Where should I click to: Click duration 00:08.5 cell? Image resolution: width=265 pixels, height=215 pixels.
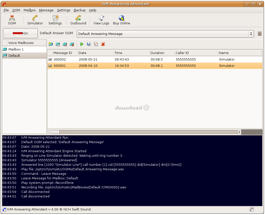(x=157, y=60)
